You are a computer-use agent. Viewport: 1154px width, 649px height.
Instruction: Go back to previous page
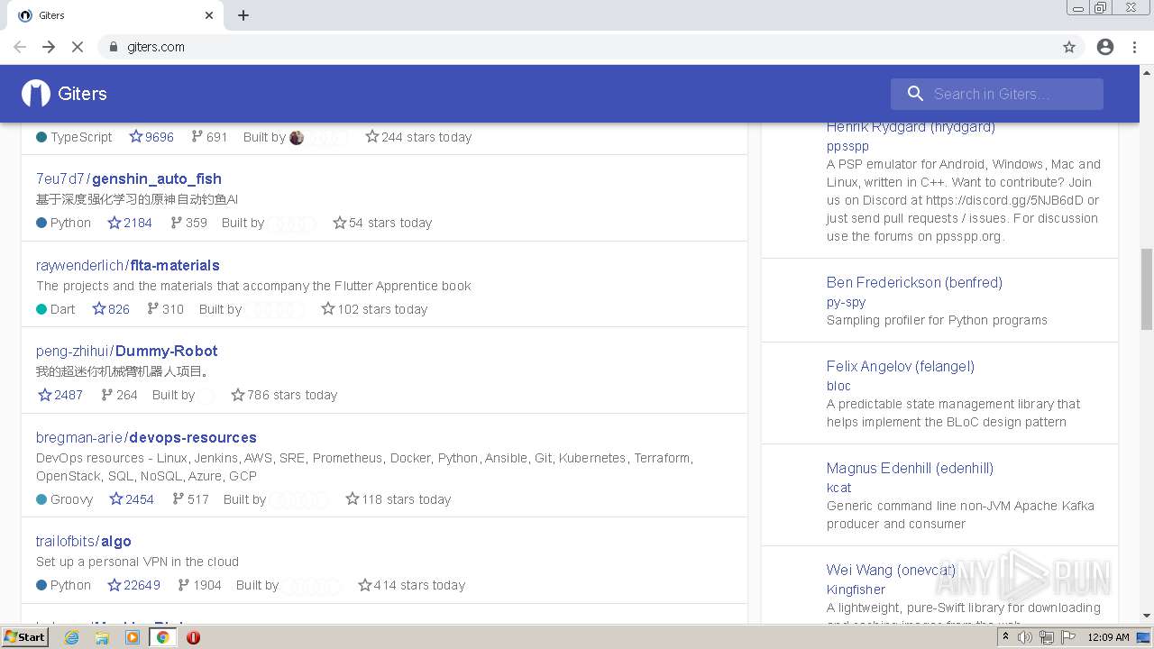tap(20, 47)
